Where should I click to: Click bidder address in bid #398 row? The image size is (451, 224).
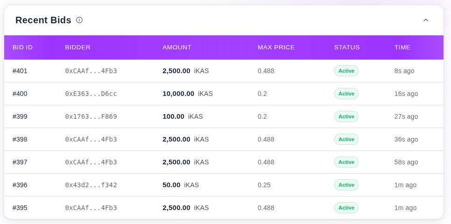pyautogui.click(x=91, y=139)
